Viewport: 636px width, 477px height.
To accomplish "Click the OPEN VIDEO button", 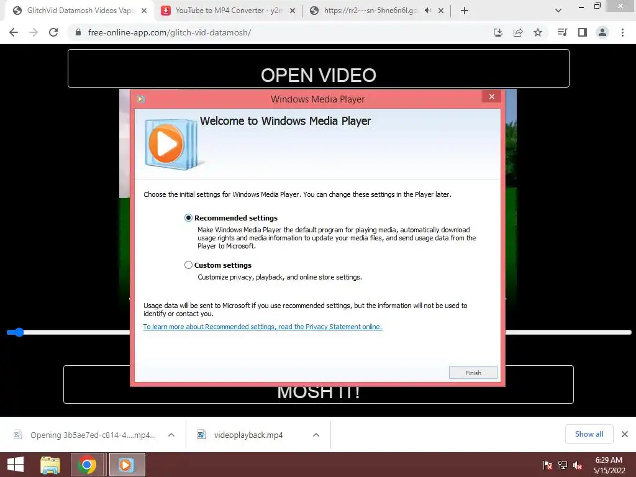I will tap(319, 68).
